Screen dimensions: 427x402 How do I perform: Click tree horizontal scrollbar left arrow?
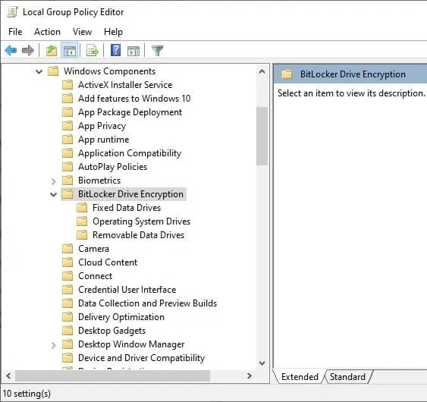click(x=8, y=376)
